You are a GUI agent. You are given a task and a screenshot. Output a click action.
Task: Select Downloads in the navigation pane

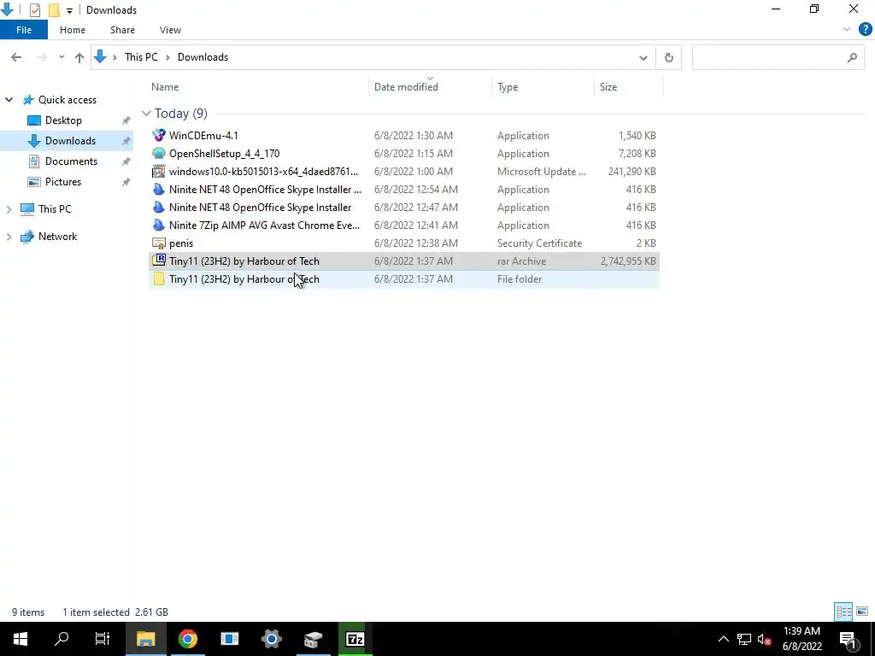point(70,141)
